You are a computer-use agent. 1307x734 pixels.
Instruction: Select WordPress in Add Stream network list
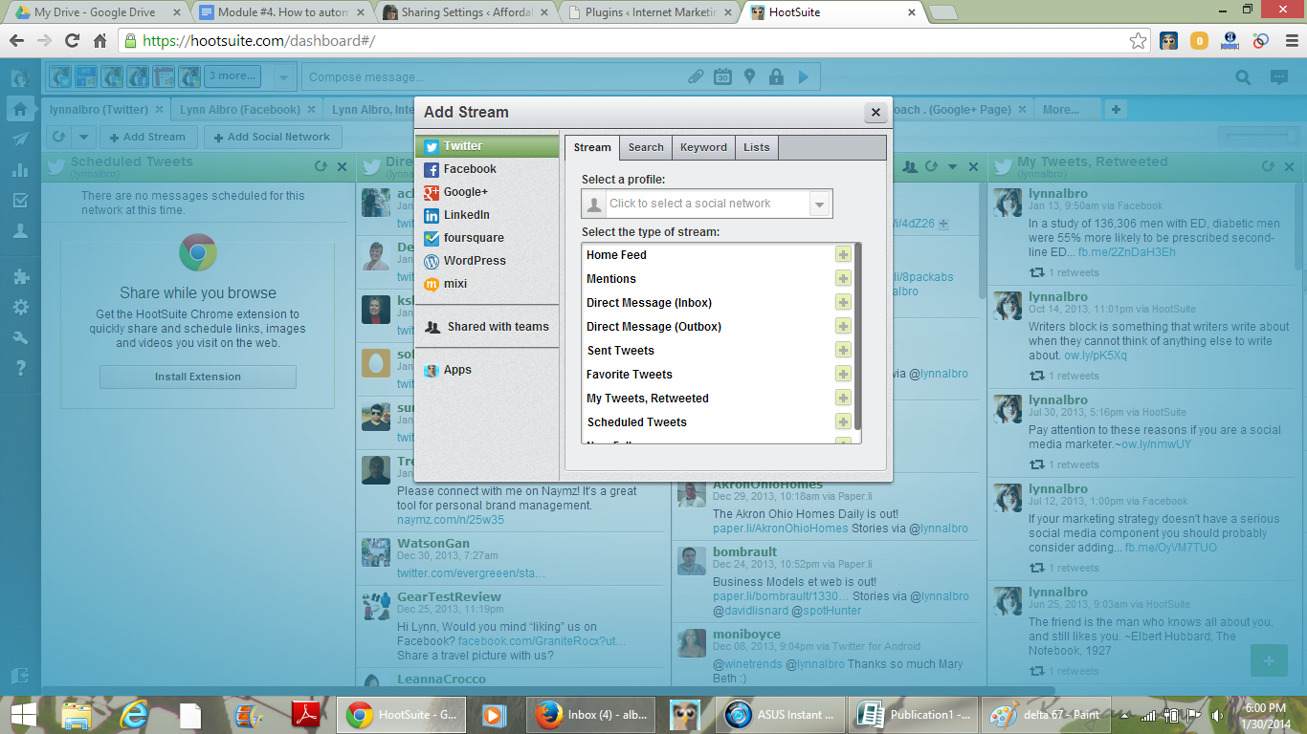pos(487,261)
